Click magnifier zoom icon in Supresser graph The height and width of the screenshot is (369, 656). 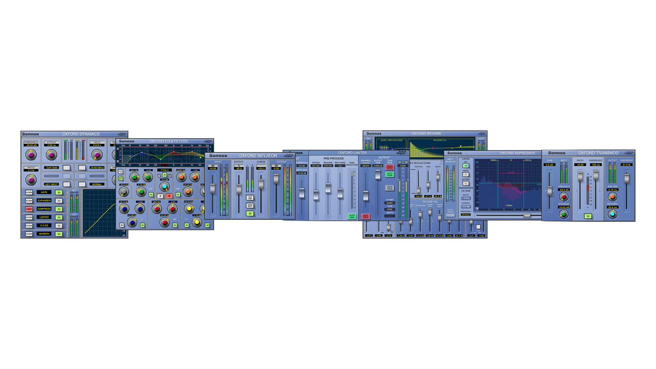477,209
